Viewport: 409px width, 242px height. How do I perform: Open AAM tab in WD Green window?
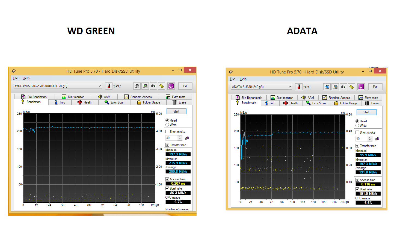104,97
